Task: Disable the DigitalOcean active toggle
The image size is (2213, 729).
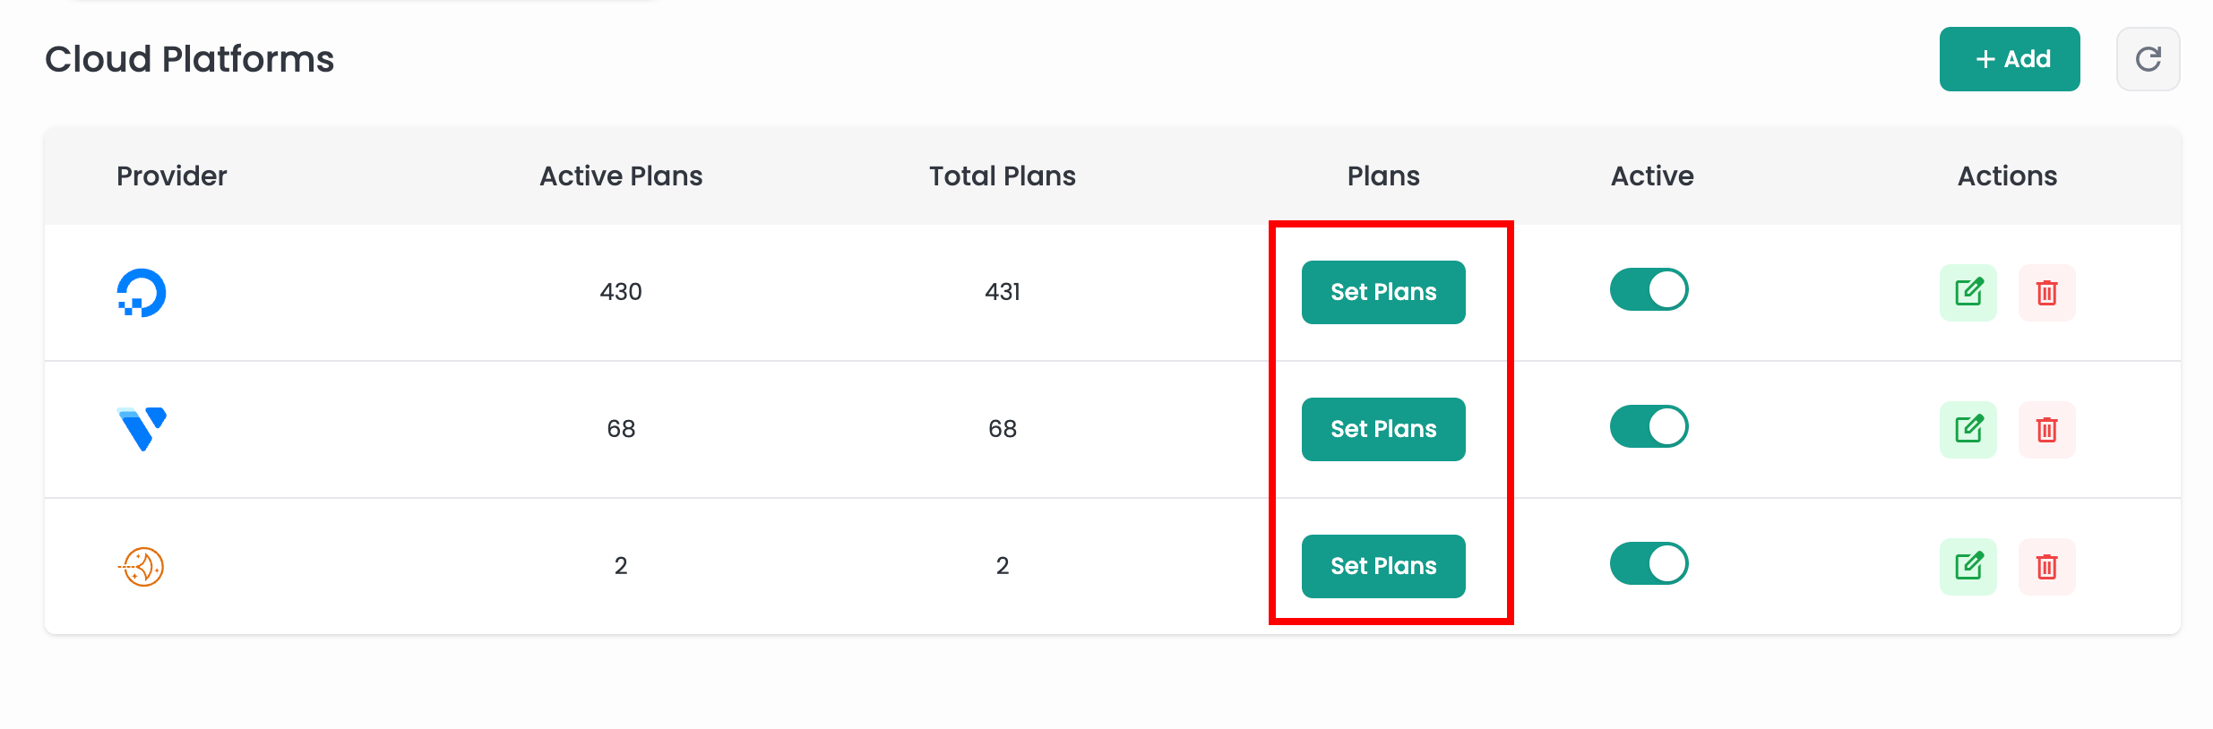Action: (x=1649, y=290)
